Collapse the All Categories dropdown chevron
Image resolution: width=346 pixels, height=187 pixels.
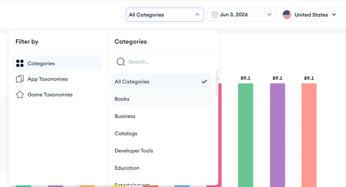coord(197,14)
